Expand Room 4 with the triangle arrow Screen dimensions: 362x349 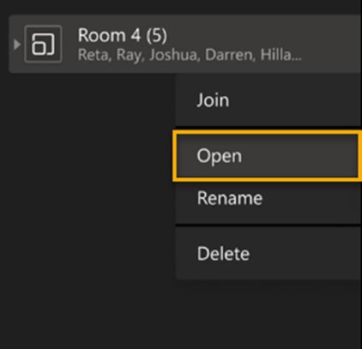tap(17, 45)
